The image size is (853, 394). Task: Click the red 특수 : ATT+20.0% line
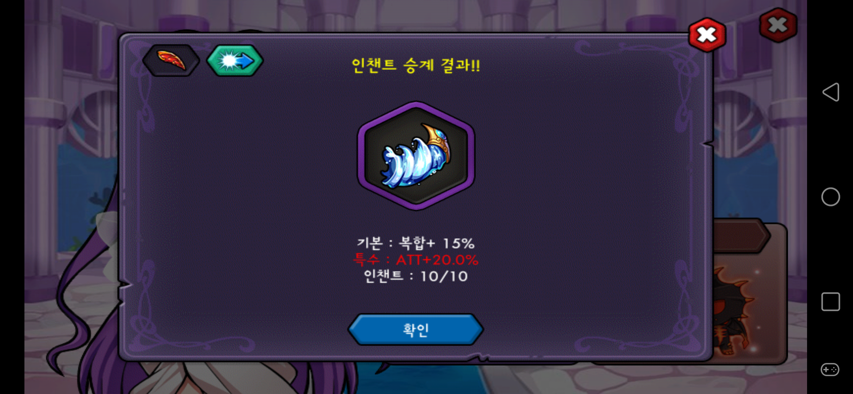pyautogui.click(x=416, y=260)
